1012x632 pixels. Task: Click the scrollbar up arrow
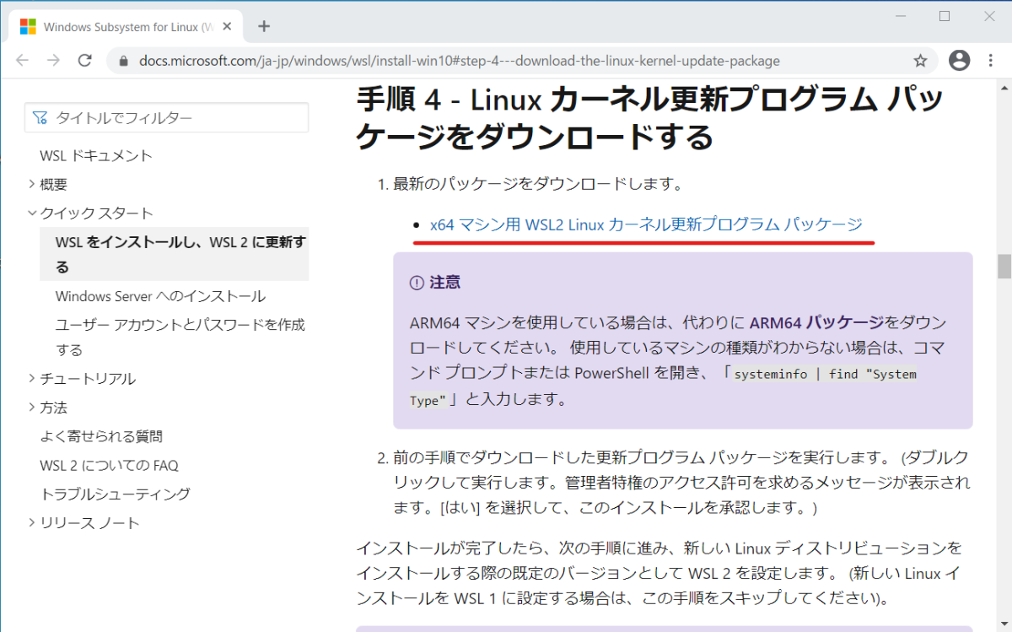pyautogui.click(x=1004, y=87)
